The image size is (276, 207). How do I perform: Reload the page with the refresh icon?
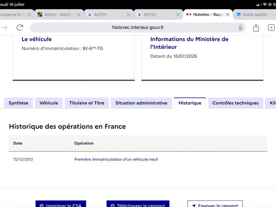pyautogui.click(x=20, y=28)
